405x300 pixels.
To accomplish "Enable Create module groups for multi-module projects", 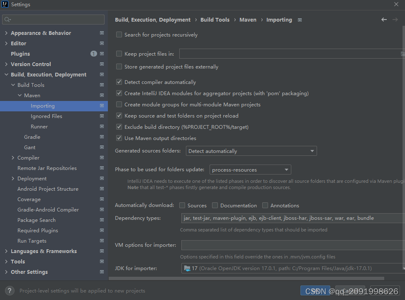I will pos(119,104).
